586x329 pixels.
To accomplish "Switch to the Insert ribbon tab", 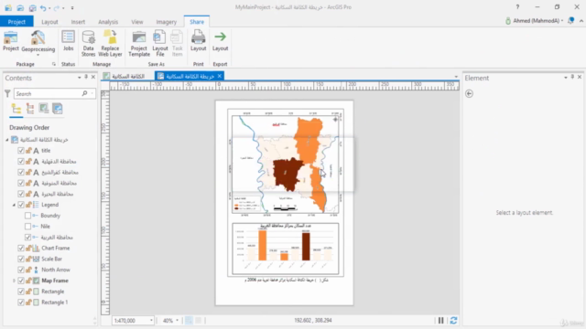I will point(78,22).
